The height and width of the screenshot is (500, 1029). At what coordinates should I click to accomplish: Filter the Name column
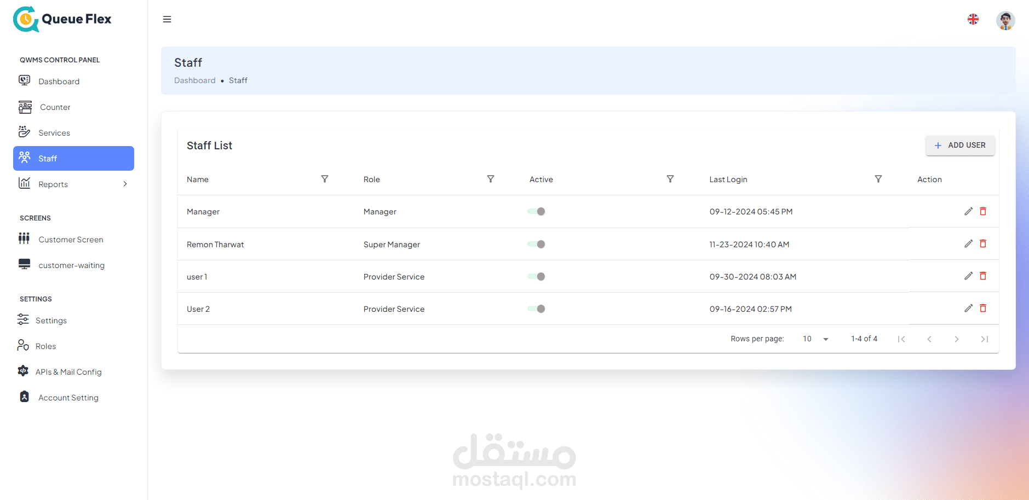point(325,179)
